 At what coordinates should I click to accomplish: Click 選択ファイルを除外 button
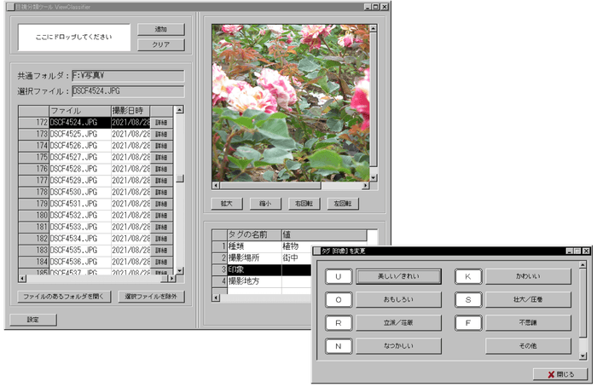point(151,297)
